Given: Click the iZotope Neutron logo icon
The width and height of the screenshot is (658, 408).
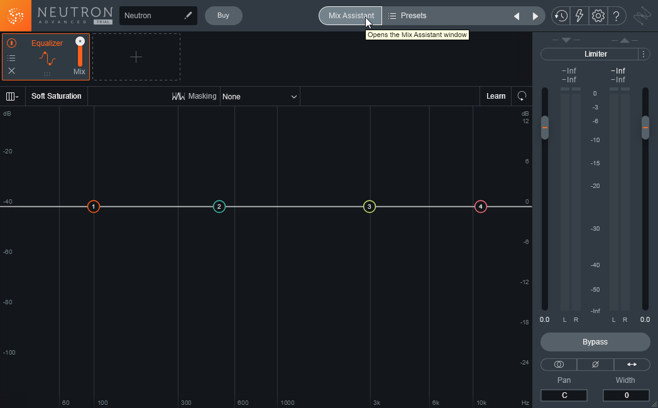Looking at the screenshot, I should (16, 16).
